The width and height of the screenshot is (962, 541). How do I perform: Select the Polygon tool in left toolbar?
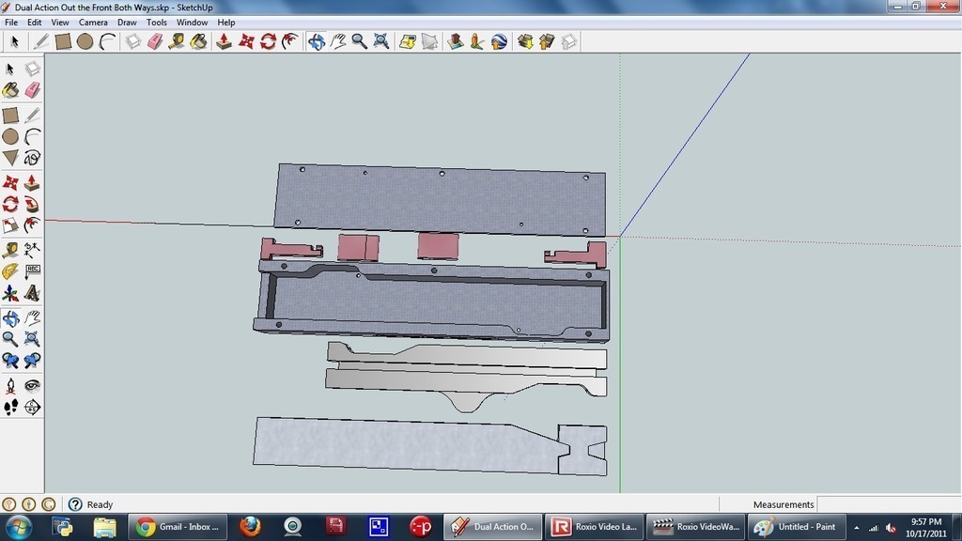[x=10, y=158]
